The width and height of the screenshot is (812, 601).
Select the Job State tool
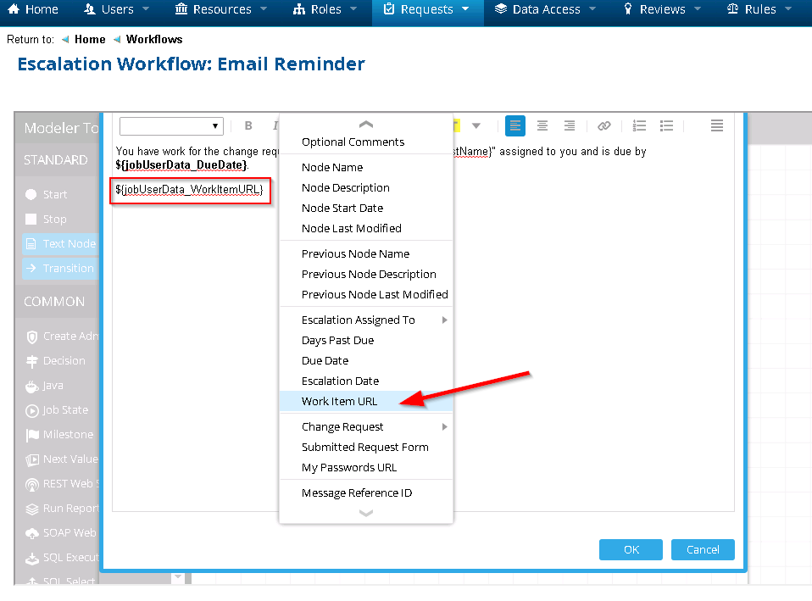coord(57,410)
